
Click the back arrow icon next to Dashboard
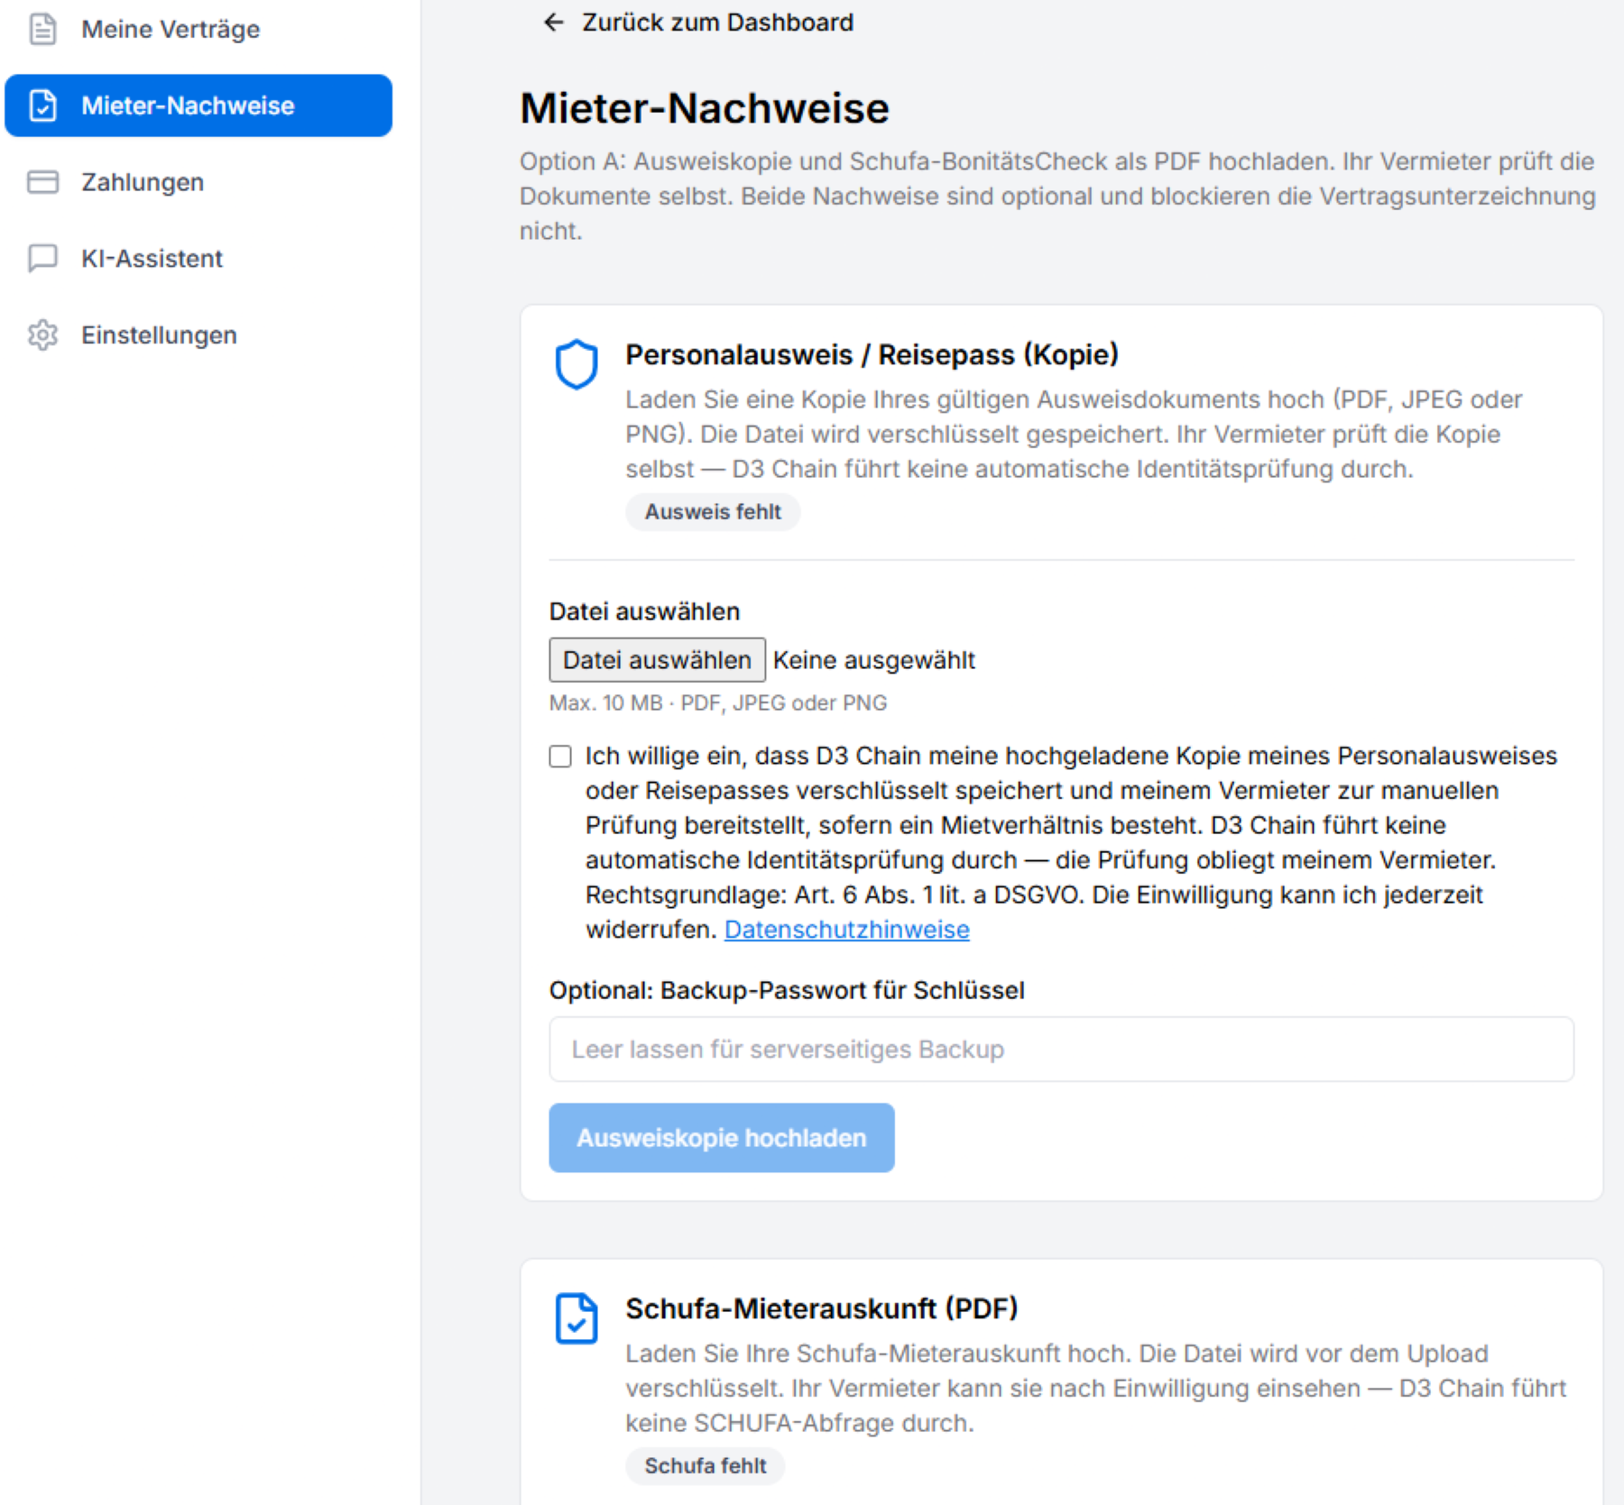click(x=553, y=23)
